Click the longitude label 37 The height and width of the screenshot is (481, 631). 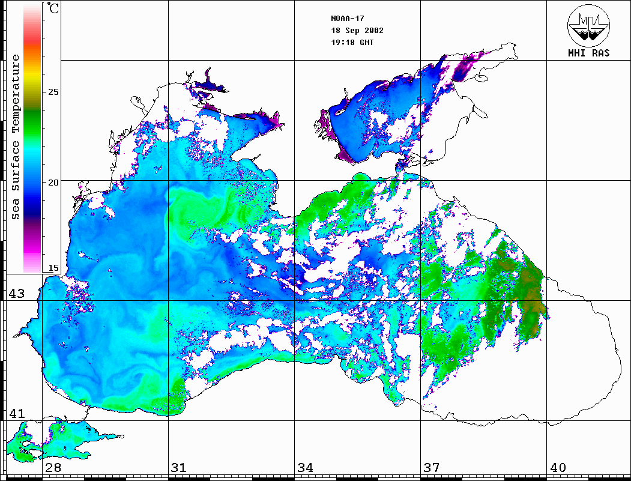click(432, 467)
